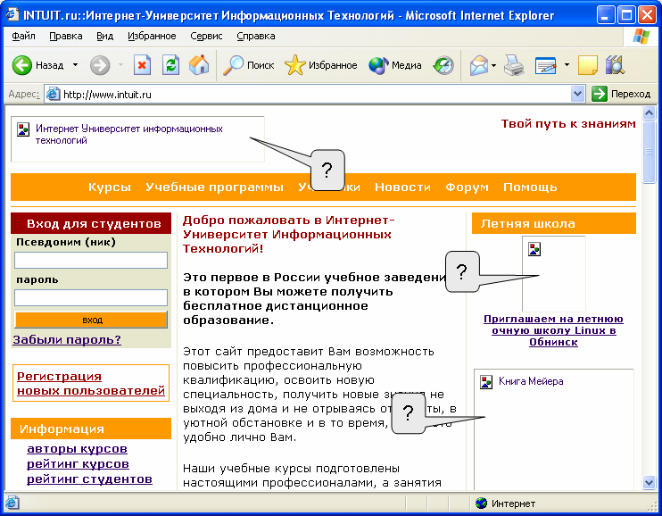This screenshot has width=662, height=516.
Task: Expand the Edit icon dropdown arrow
Action: [567, 65]
